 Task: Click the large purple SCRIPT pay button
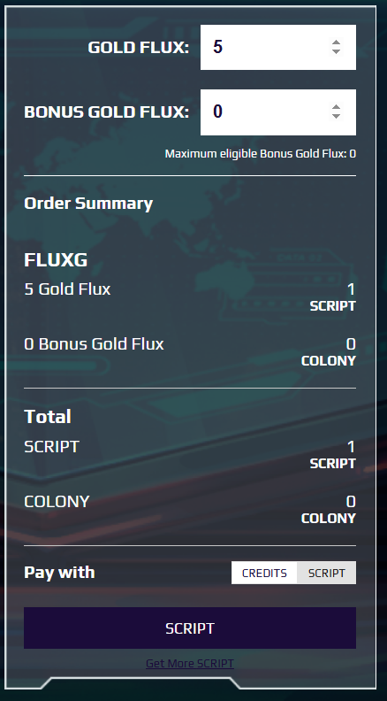point(190,628)
